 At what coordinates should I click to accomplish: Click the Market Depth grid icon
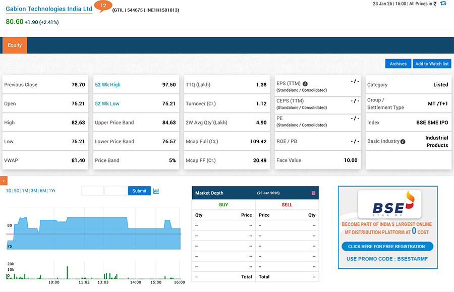314,193
